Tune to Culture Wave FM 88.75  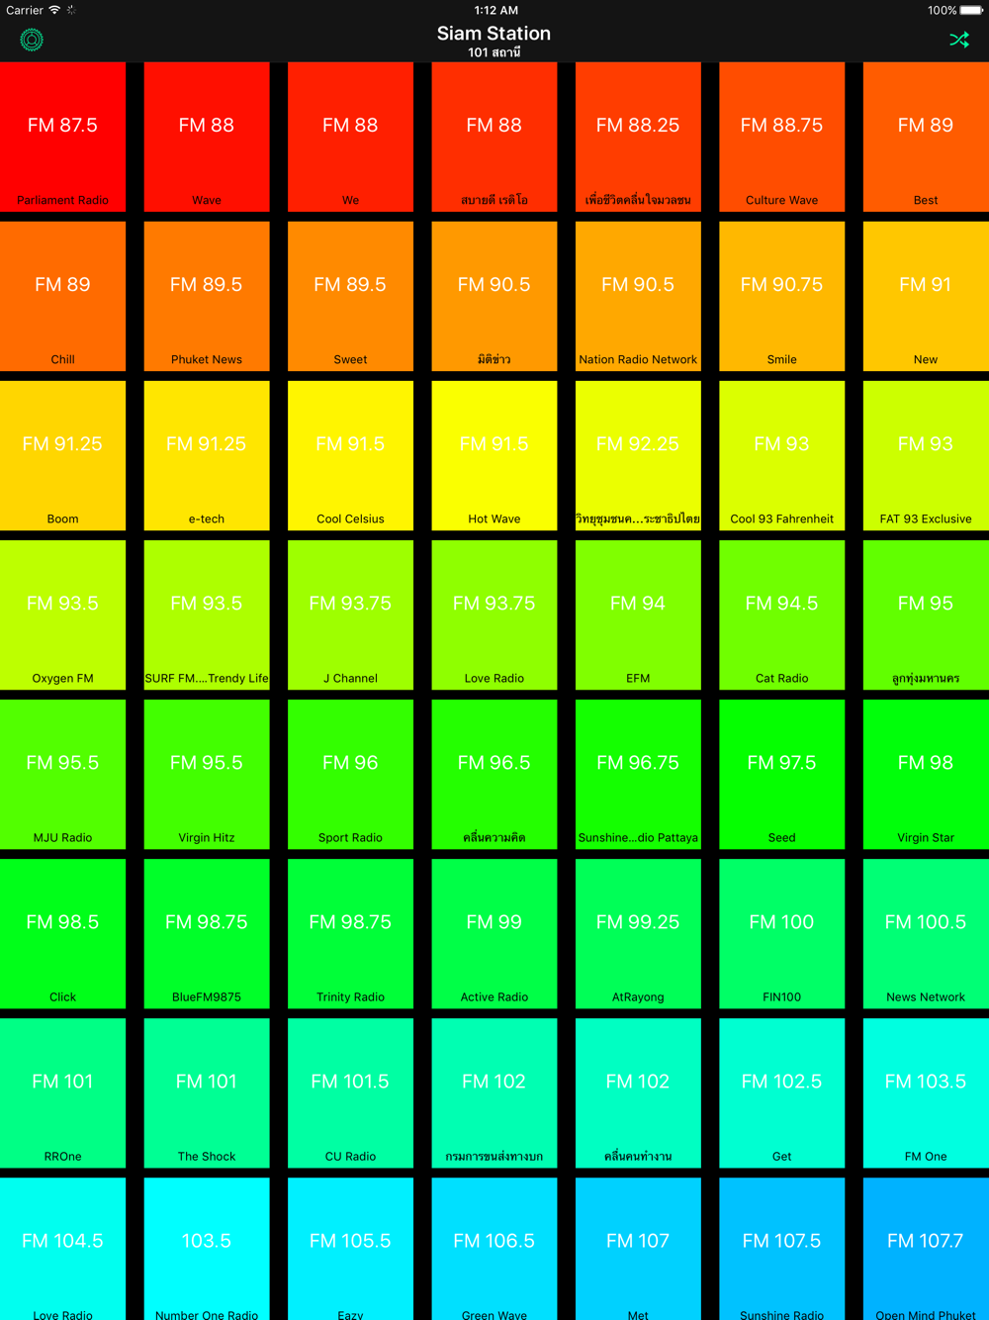pyautogui.click(x=782, y=137)
